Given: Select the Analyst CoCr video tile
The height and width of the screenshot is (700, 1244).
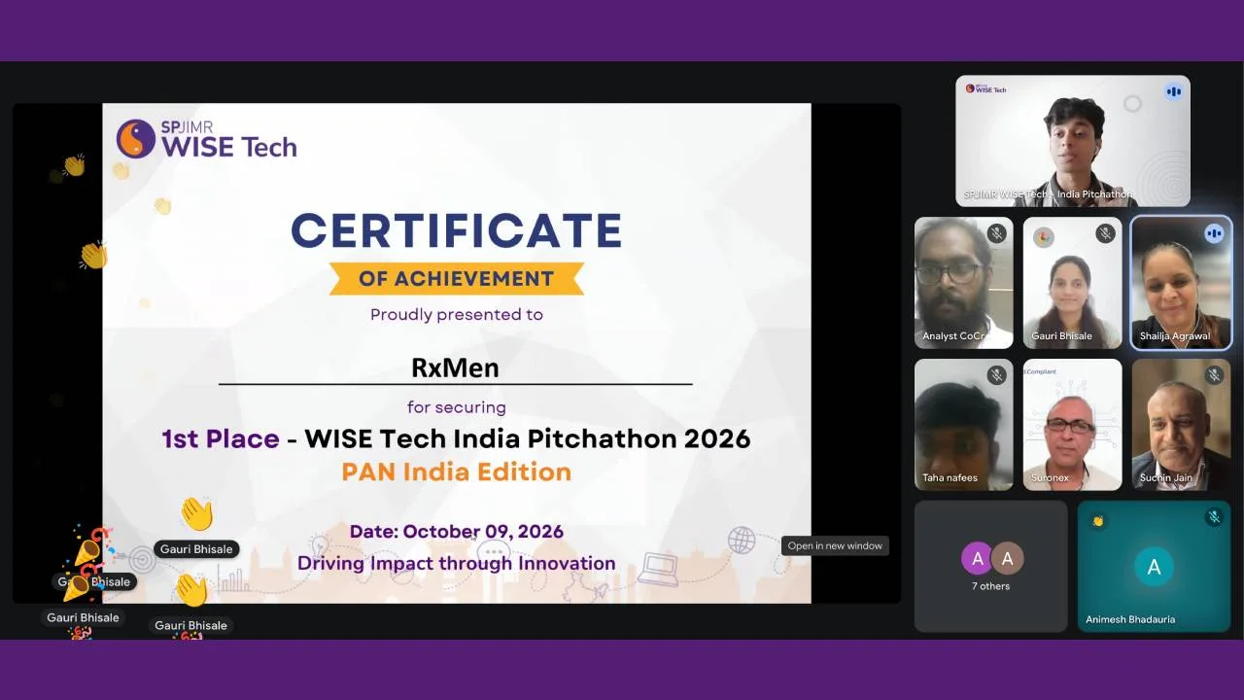Looking at the screenshot, I should pos(963,282).
